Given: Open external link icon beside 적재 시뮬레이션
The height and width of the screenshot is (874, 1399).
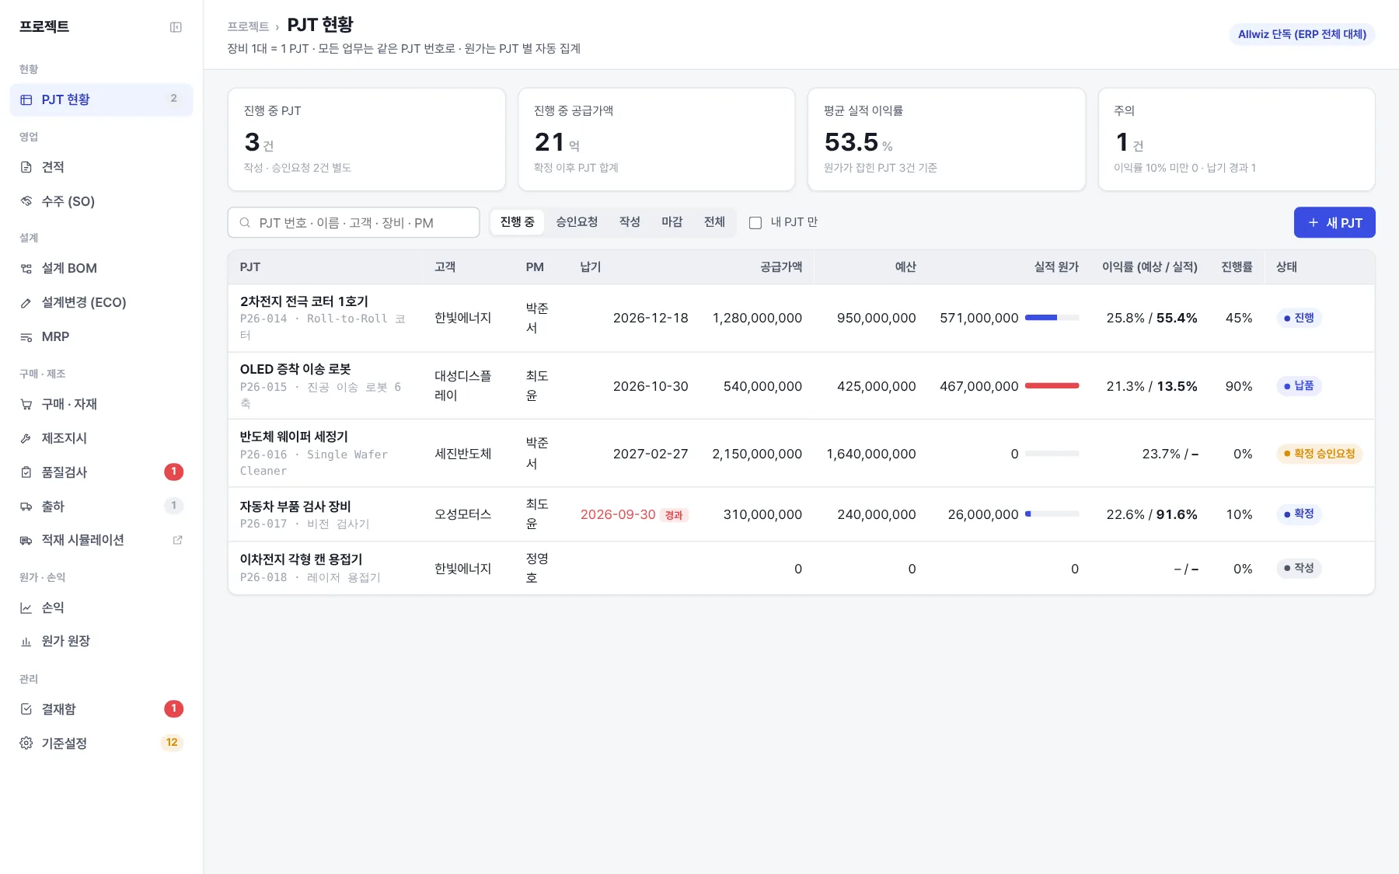Looking at the screenshot, I should click(x=177, y=540).
